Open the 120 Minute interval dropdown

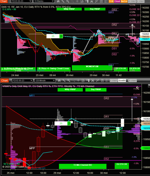(45, 81)
